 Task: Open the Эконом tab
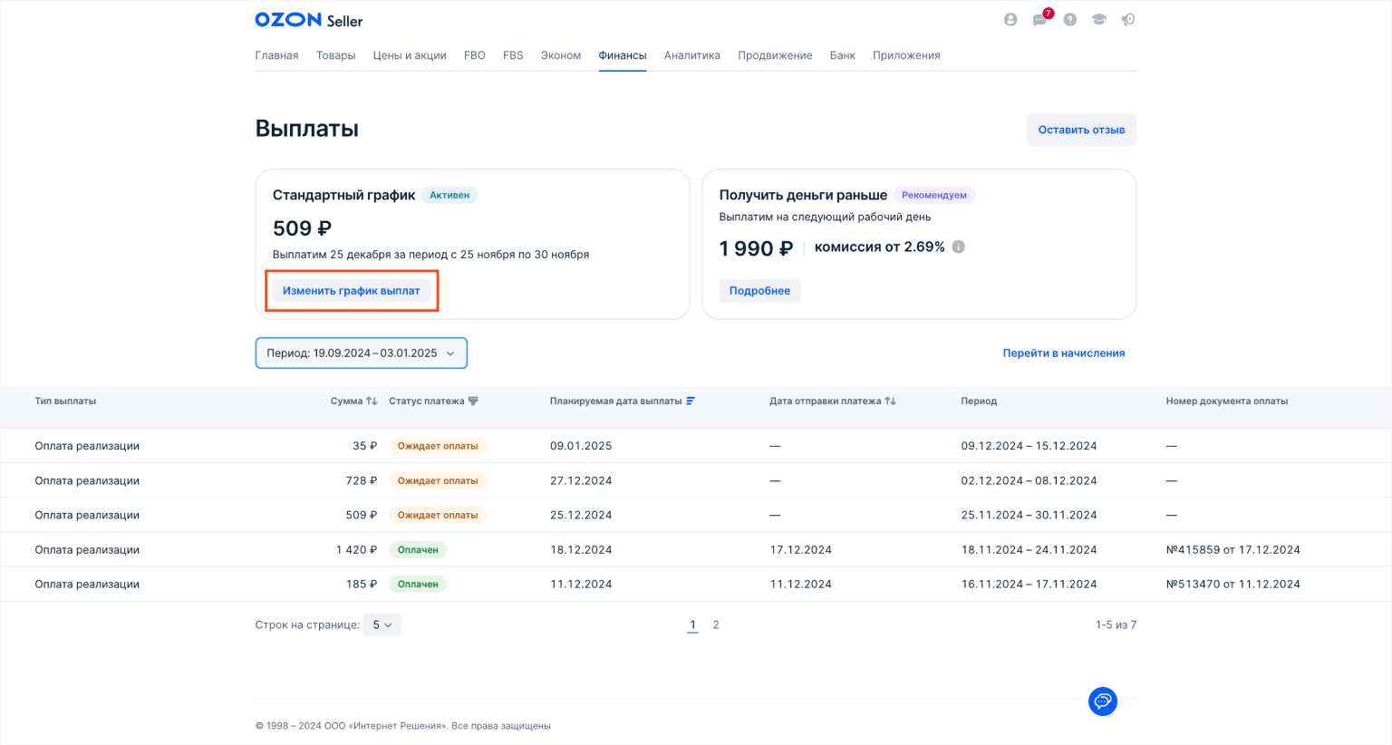click(561, 55)
